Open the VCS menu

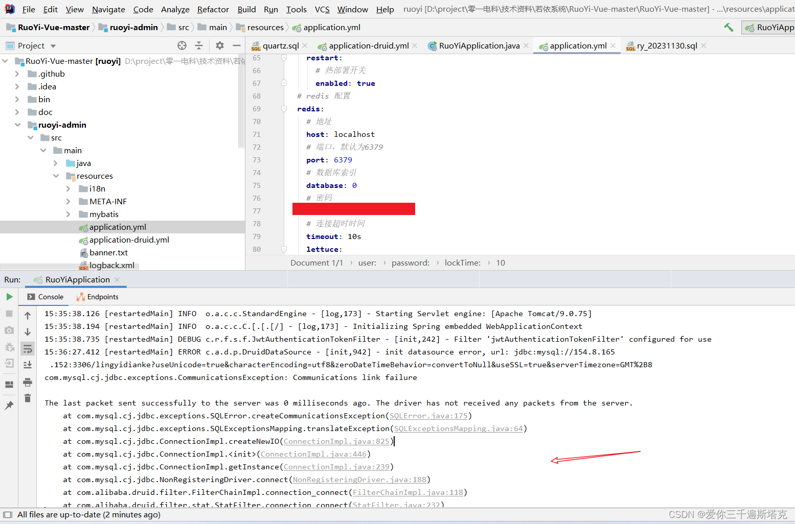pyautogui.click(x=322, y=9)
